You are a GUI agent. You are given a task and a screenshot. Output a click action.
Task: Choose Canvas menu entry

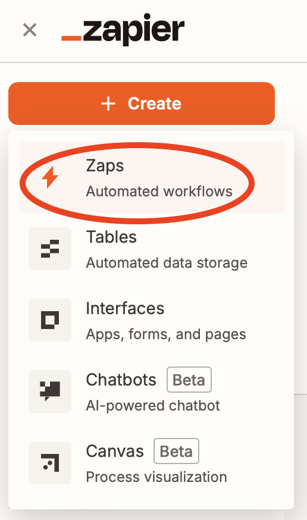pos(152,463)
